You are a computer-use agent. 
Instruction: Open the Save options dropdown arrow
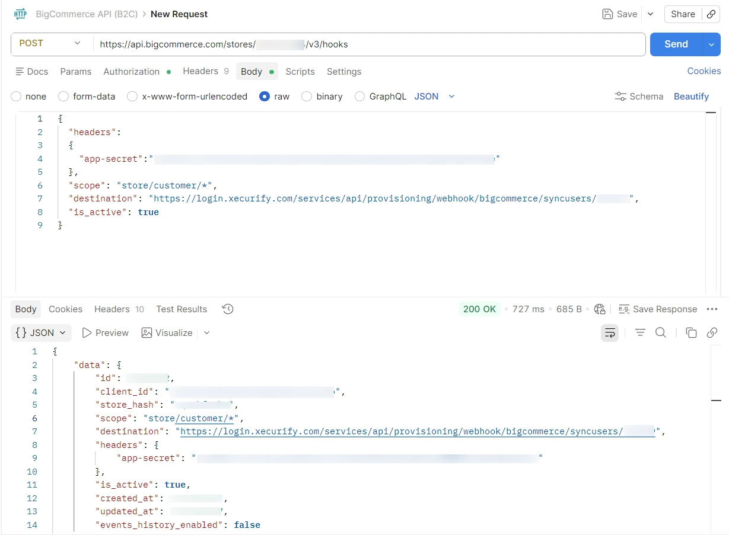coord(650,14)
